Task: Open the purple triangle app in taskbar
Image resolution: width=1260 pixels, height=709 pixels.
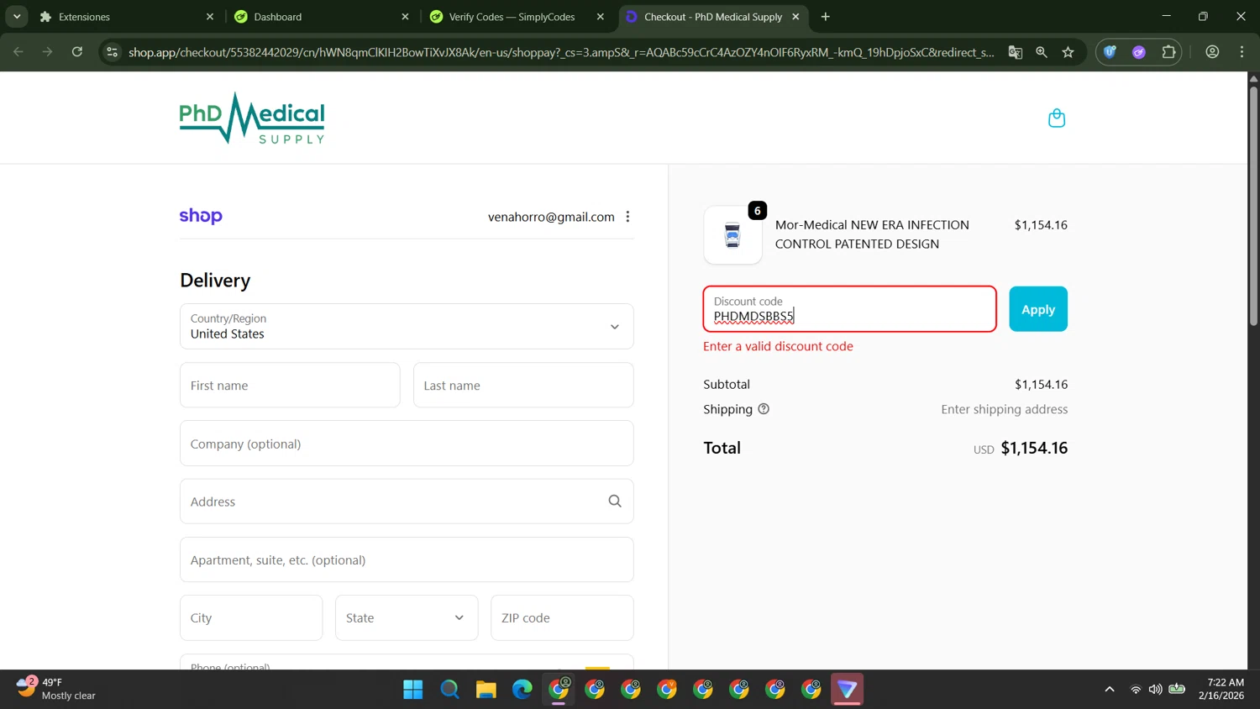Action: [x=847, y=690]
